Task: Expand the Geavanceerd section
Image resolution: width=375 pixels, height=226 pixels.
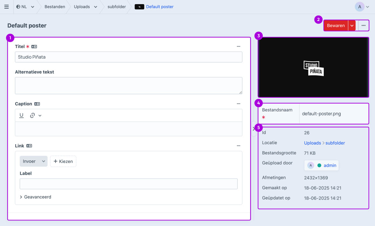Action: point(35,197)
